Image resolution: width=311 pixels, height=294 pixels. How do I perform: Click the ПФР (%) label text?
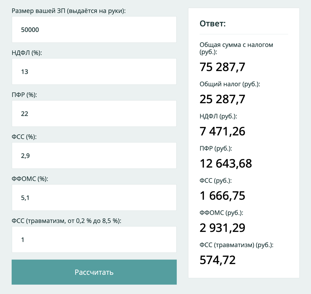click(x=24, y=95)
